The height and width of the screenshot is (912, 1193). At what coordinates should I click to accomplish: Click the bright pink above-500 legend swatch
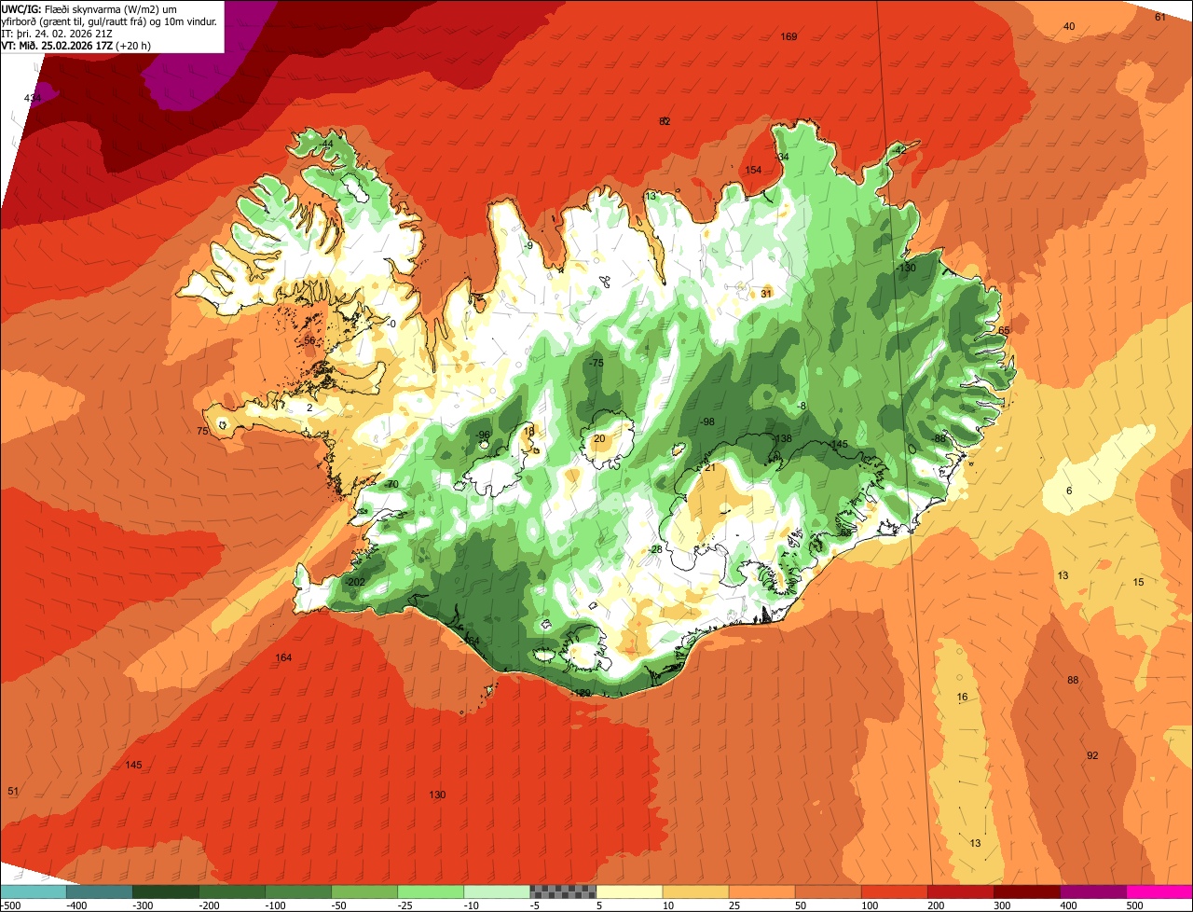(x=1159, y=891)
